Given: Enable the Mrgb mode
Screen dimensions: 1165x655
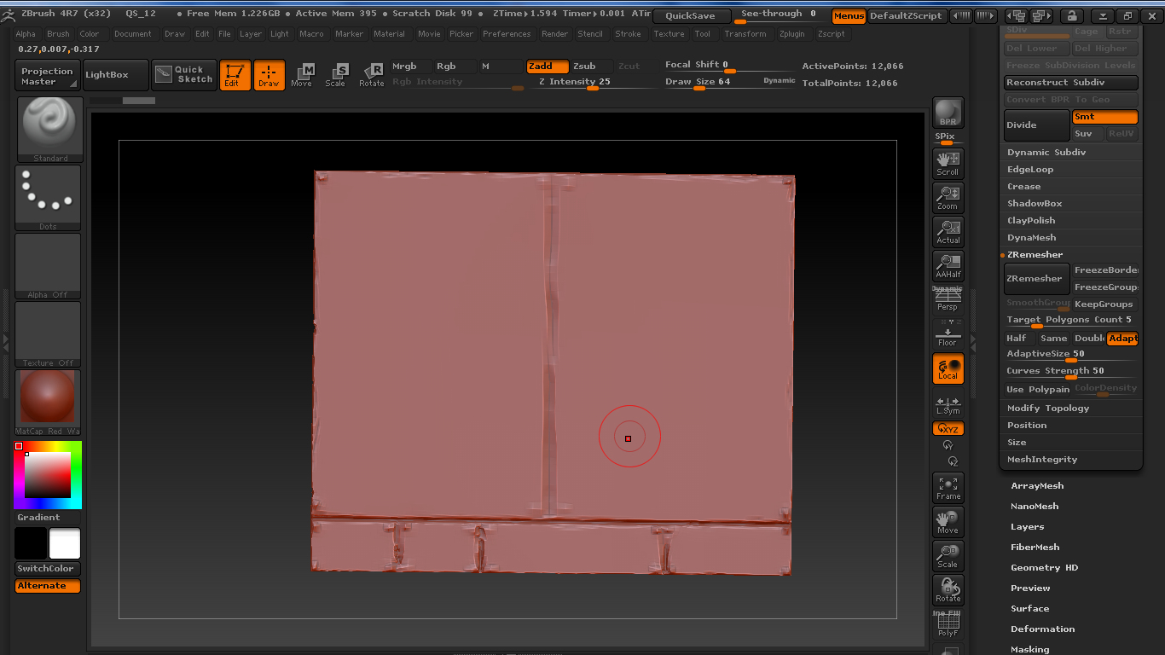Looking at the screenshot, I should point(411,67).
